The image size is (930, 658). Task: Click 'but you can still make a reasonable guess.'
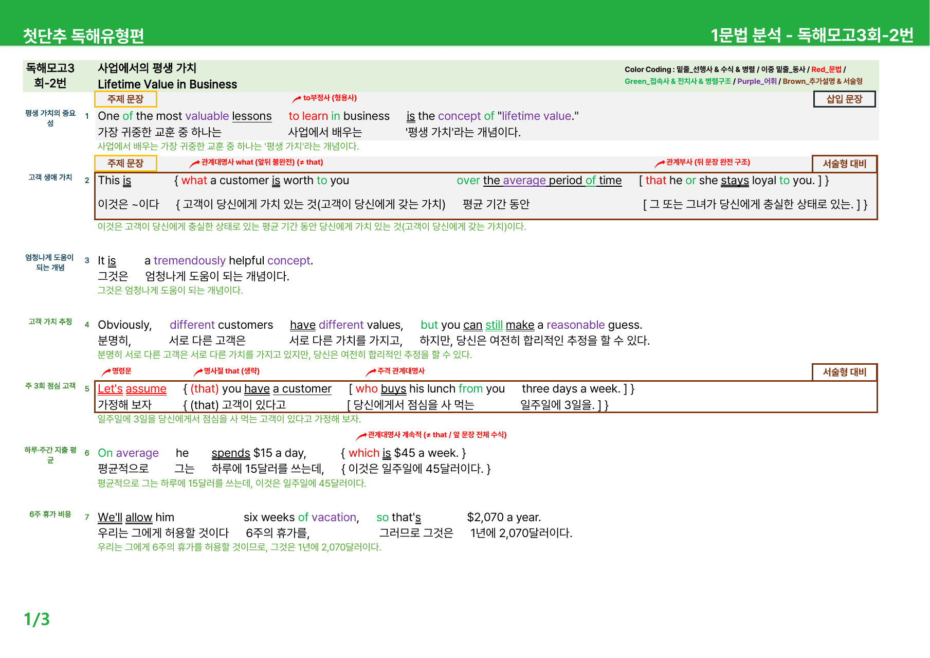[x=532, y=325]
